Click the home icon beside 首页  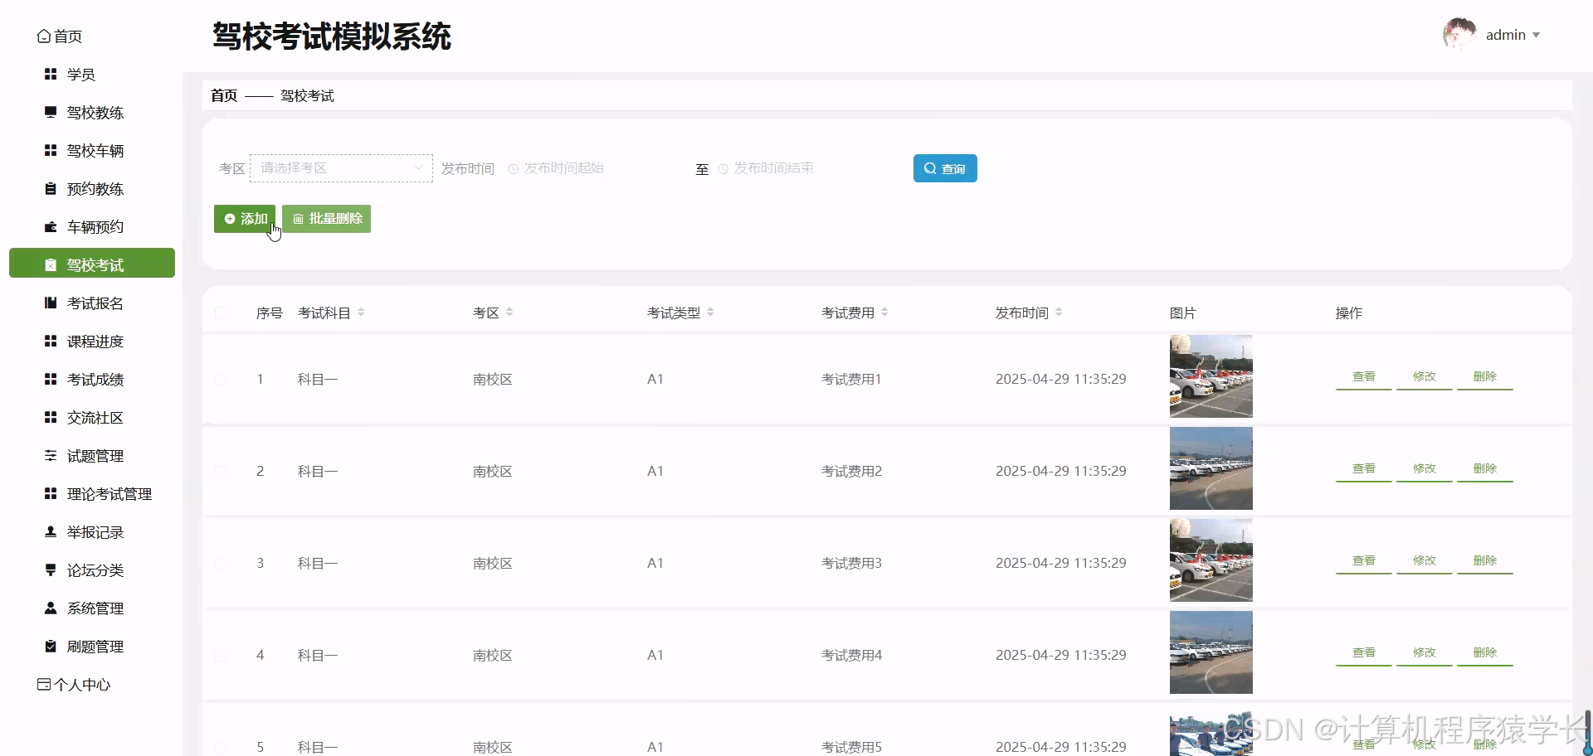pyautogui.click(x=45, y=36)
